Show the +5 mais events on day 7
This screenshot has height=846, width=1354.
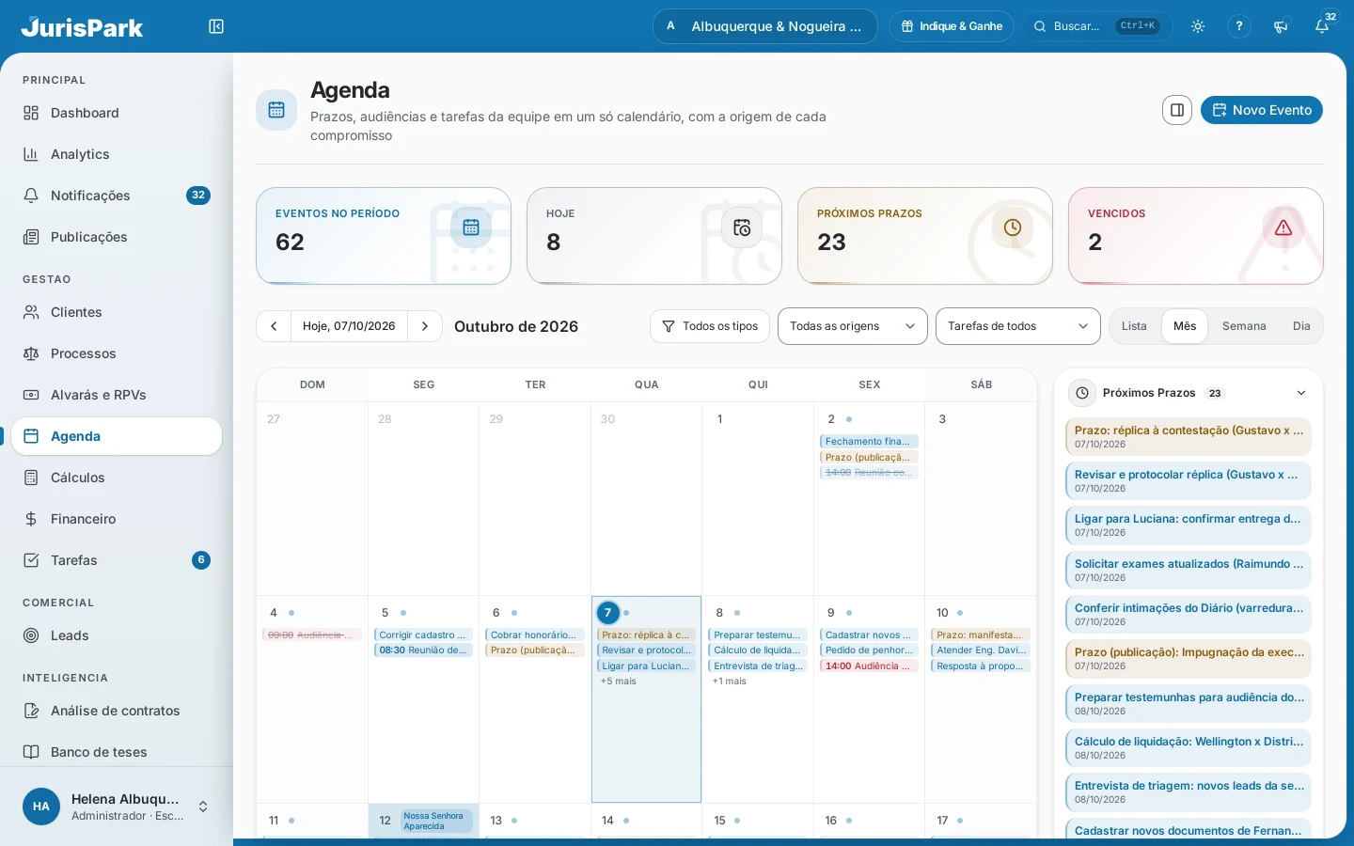[619, 681]
